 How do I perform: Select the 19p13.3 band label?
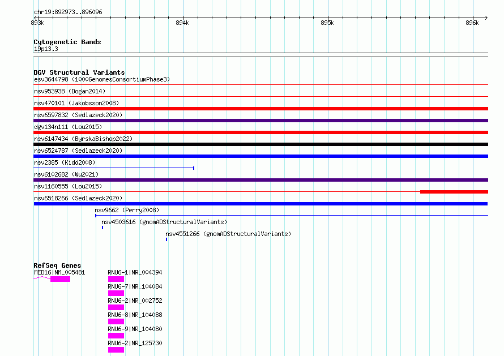(46, 49)
